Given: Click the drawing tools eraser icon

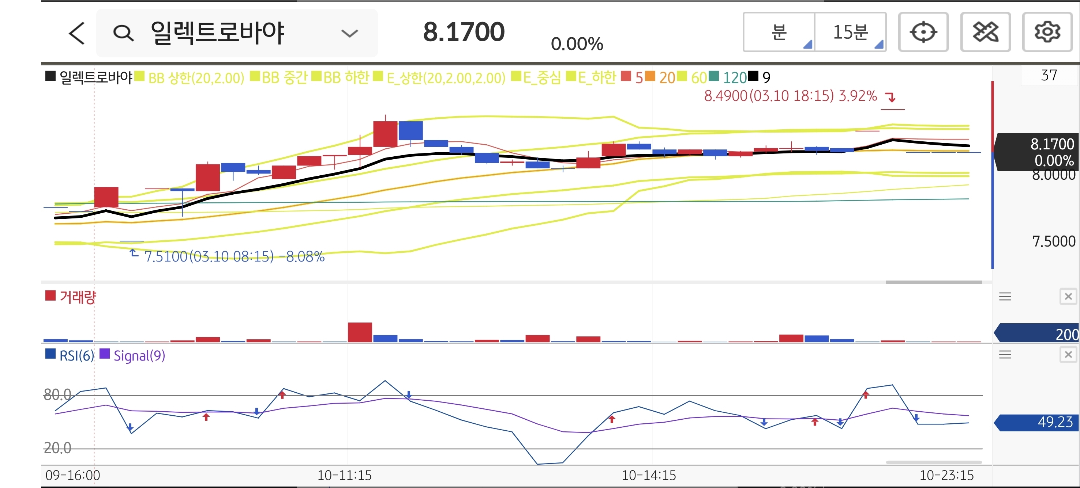Looking at the screenshot, I should [x=985, y=32].
